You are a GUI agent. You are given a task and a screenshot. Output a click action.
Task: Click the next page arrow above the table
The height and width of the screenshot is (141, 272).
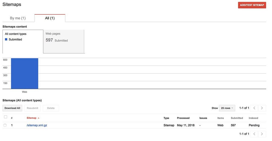(x=262, y=108)
